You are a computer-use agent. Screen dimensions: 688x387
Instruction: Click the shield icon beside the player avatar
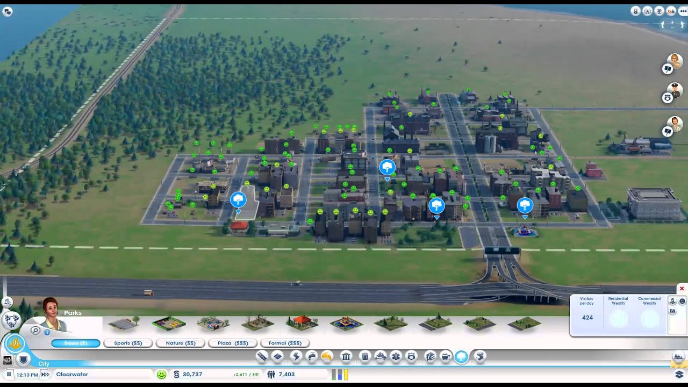coord(23,360)
